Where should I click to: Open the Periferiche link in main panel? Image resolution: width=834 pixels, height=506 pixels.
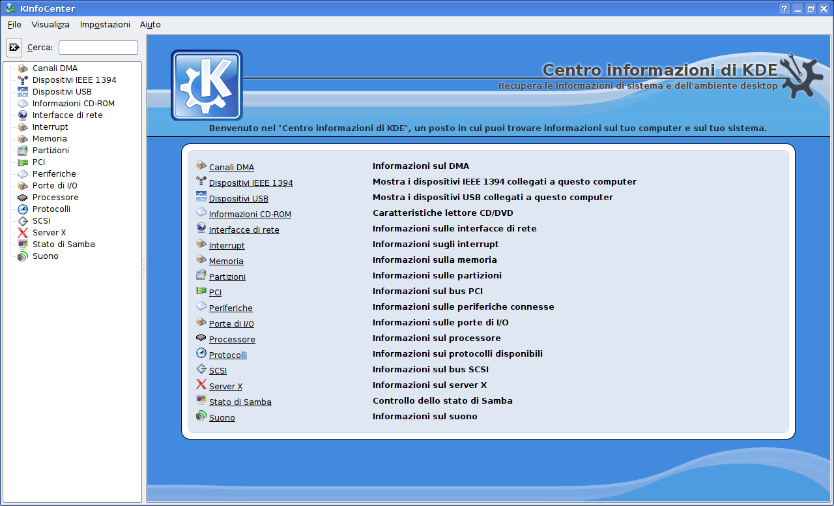[x=231, y=308]
